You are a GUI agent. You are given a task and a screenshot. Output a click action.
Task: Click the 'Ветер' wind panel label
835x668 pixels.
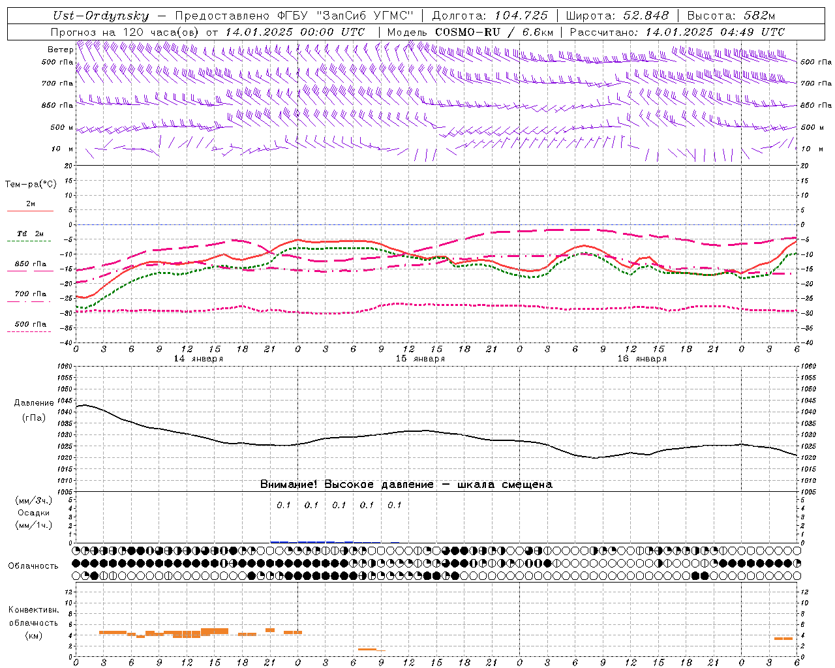coord(60,50)
